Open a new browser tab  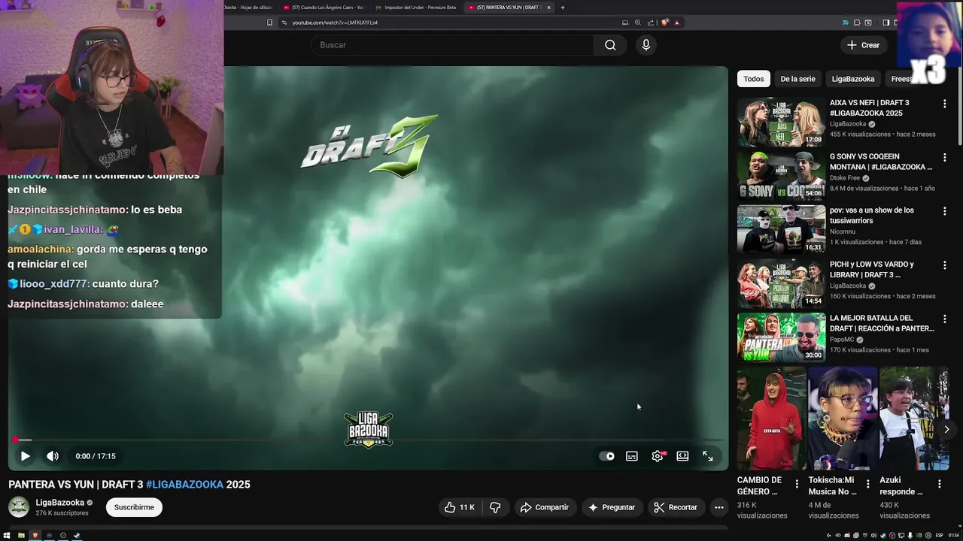pyautogui.click(x=563, y=8)
